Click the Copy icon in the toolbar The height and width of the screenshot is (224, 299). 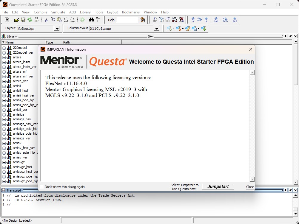tap(53, 20)
